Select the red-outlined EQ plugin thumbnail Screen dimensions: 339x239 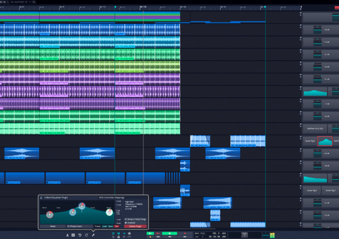[325, 141]
